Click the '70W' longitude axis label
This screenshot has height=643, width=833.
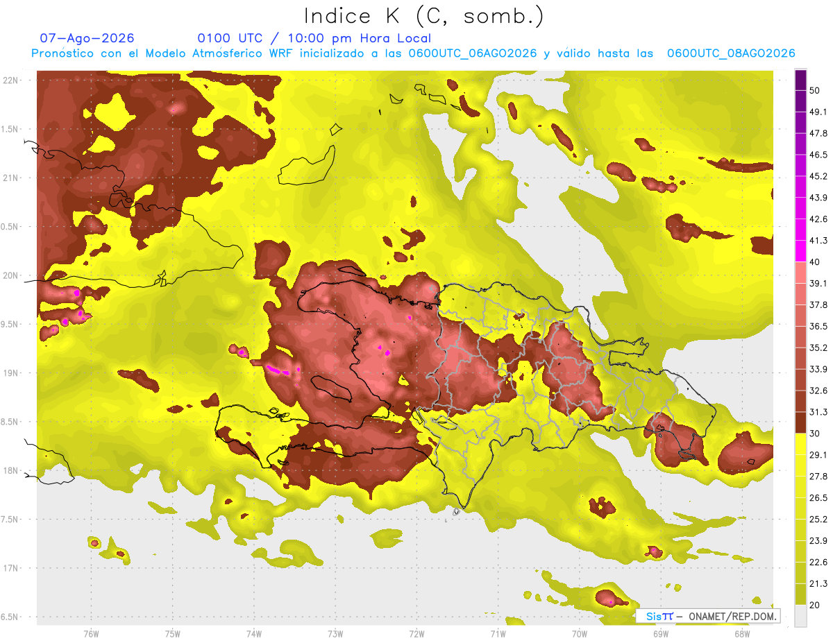coord(580,633)
